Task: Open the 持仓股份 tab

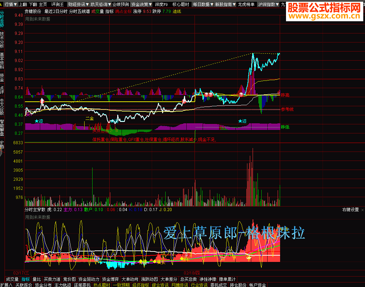Action: [239, 285]
